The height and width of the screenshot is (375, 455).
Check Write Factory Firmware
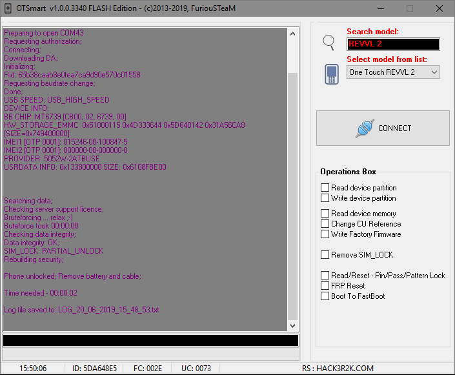325,234
